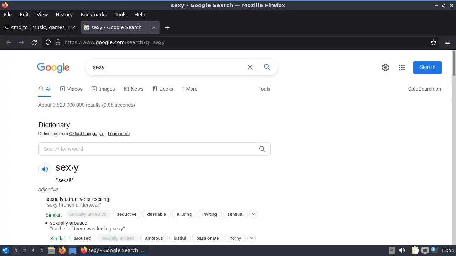Switch to workspace 2 on taskbar

pos(24,250)
